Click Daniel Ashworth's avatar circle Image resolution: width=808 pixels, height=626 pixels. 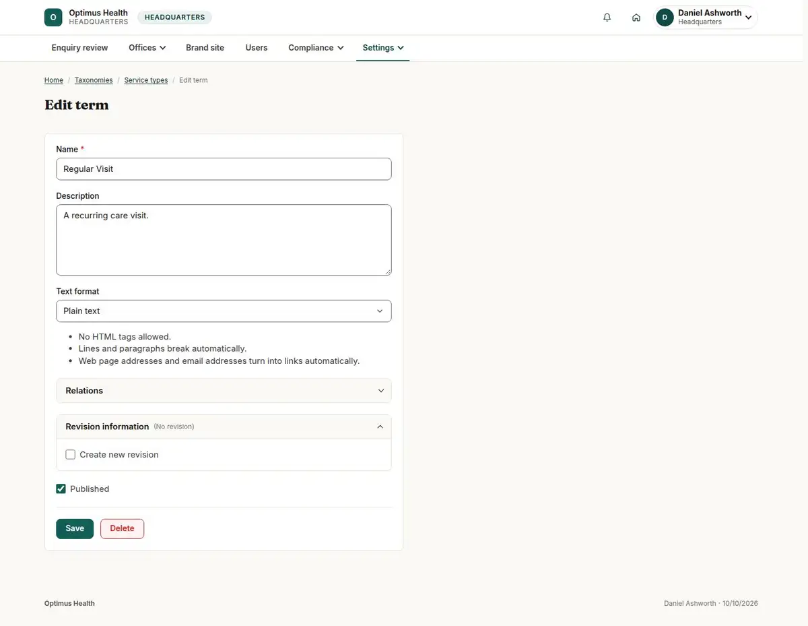point(665,18)
